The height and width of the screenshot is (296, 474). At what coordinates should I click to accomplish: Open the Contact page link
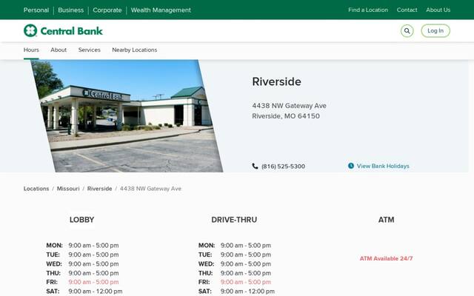point(407,10)
